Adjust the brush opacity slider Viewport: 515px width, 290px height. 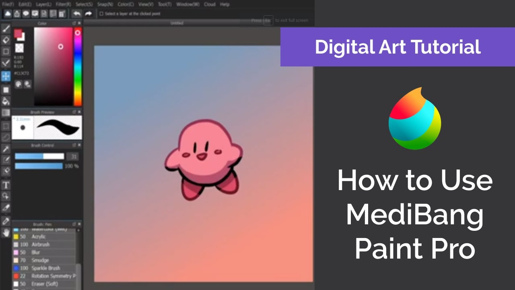pos(39,166)
